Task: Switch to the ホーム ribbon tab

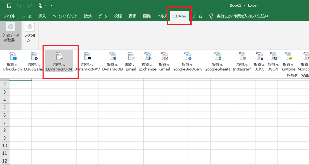Action: click(27, 16)
